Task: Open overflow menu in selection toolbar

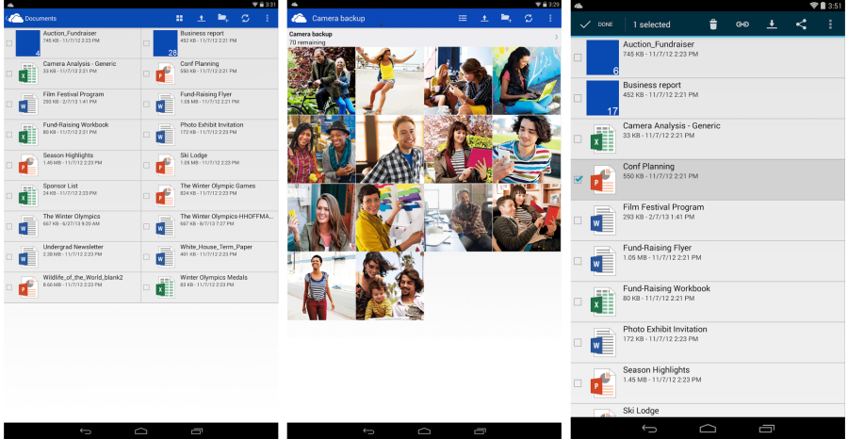Action: point(831,24)
